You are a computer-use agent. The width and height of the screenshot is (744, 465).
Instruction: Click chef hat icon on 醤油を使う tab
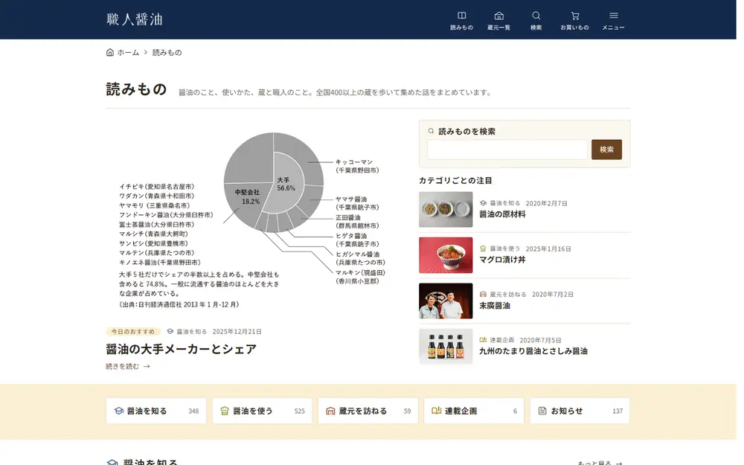tap(225, 411)
